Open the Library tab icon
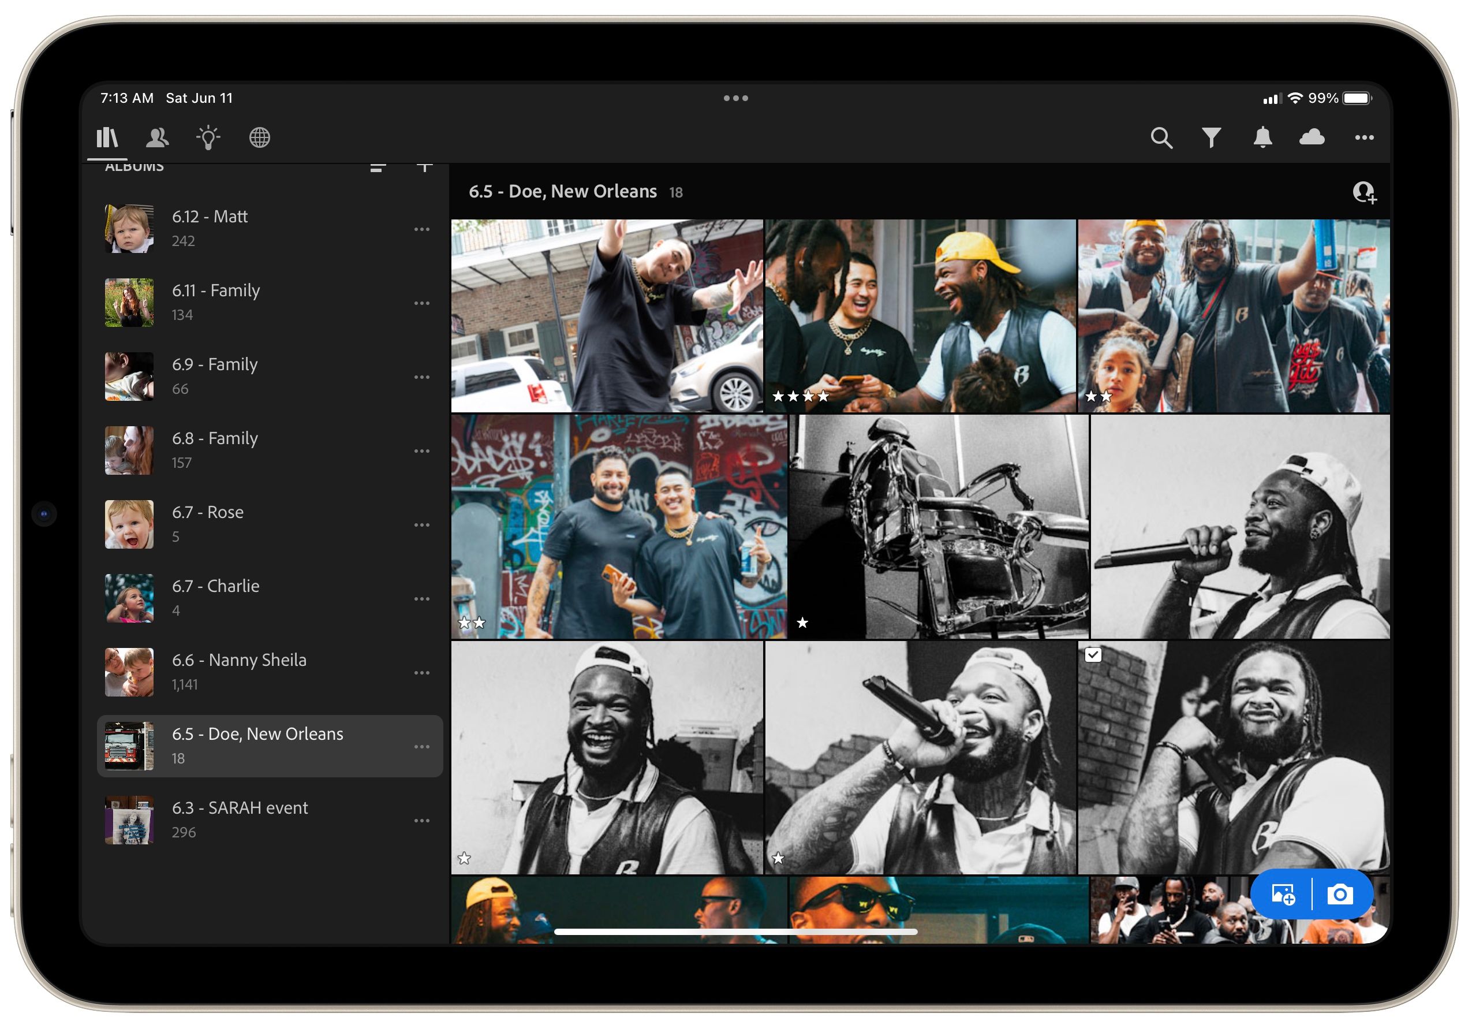 [107, 137]
